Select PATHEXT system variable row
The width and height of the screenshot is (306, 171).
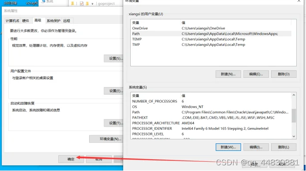[x=211, y=117]
